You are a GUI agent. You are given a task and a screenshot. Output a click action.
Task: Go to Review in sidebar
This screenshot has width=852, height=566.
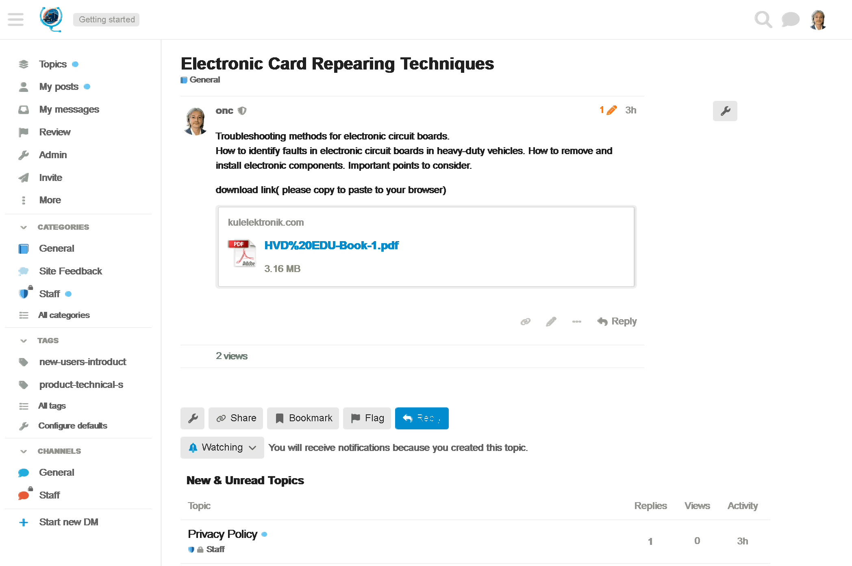point(54,132)
